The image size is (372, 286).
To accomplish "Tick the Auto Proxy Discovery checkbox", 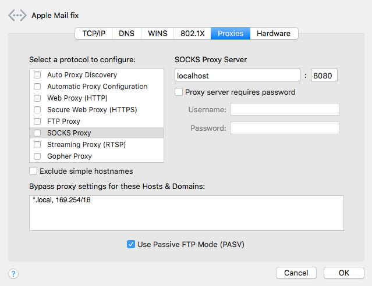I will [x=37, y=75].
